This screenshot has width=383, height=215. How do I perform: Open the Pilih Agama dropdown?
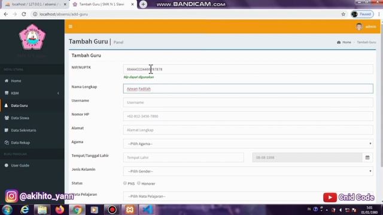248,144
